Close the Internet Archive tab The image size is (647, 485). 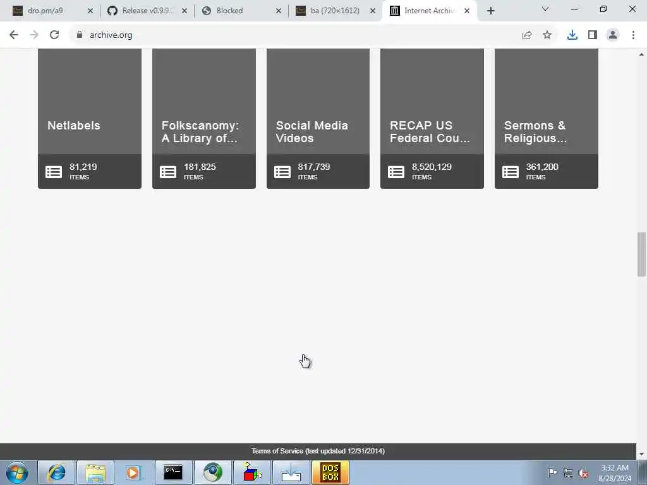pos(467,11)
